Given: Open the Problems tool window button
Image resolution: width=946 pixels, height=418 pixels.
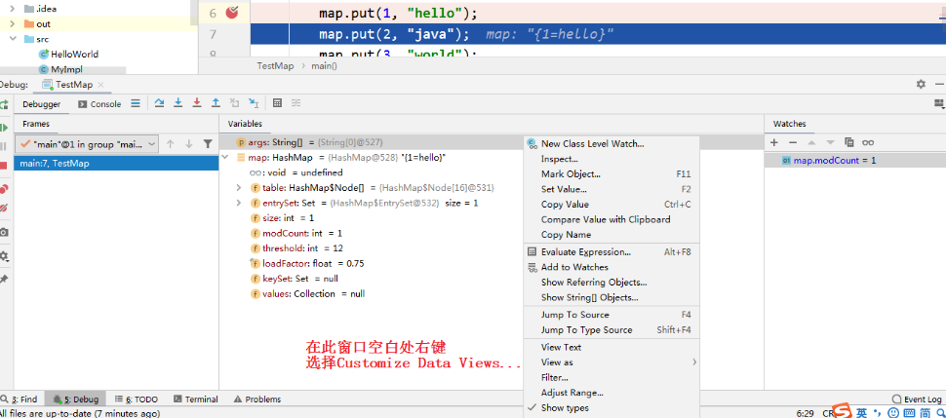Looking at the screenshot, I should point(257,399).
